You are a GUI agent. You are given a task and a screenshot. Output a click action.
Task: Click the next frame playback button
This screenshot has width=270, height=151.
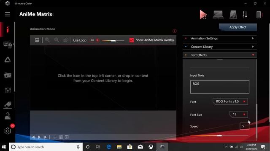click(x=45, y=137)
